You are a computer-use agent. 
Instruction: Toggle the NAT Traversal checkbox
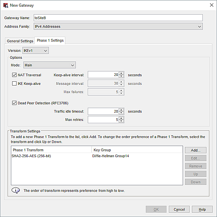click(14, 75)
